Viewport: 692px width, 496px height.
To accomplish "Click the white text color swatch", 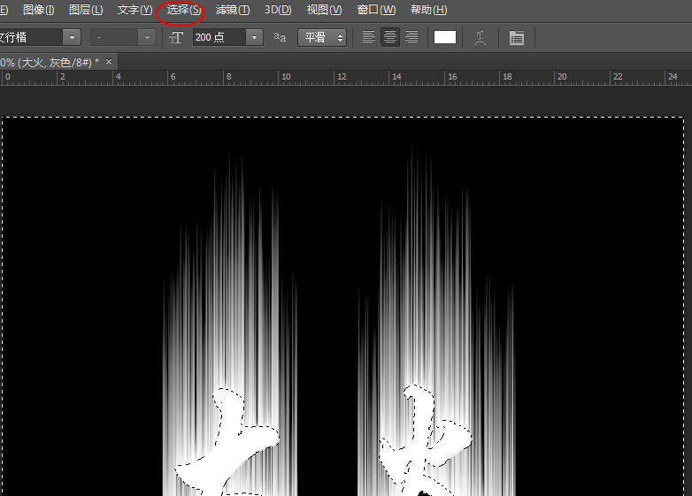I will 445,37.
